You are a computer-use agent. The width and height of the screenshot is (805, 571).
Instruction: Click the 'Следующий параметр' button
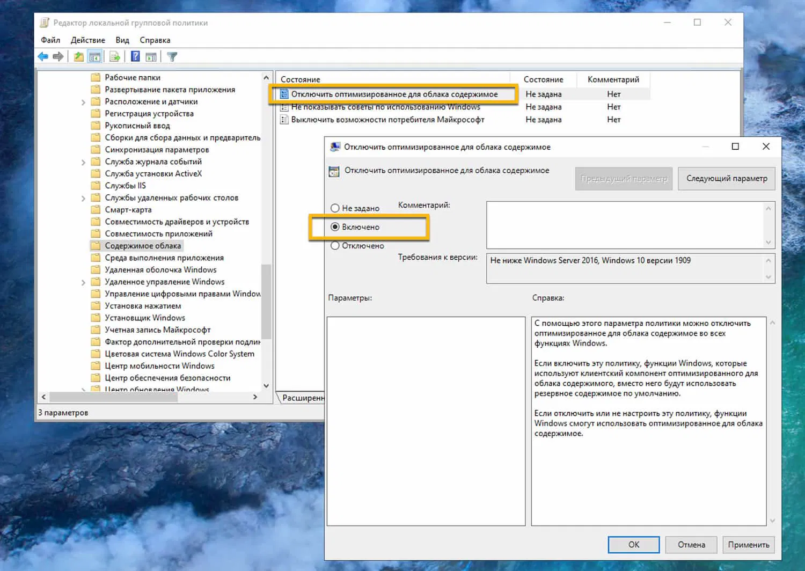pos(727,178)
